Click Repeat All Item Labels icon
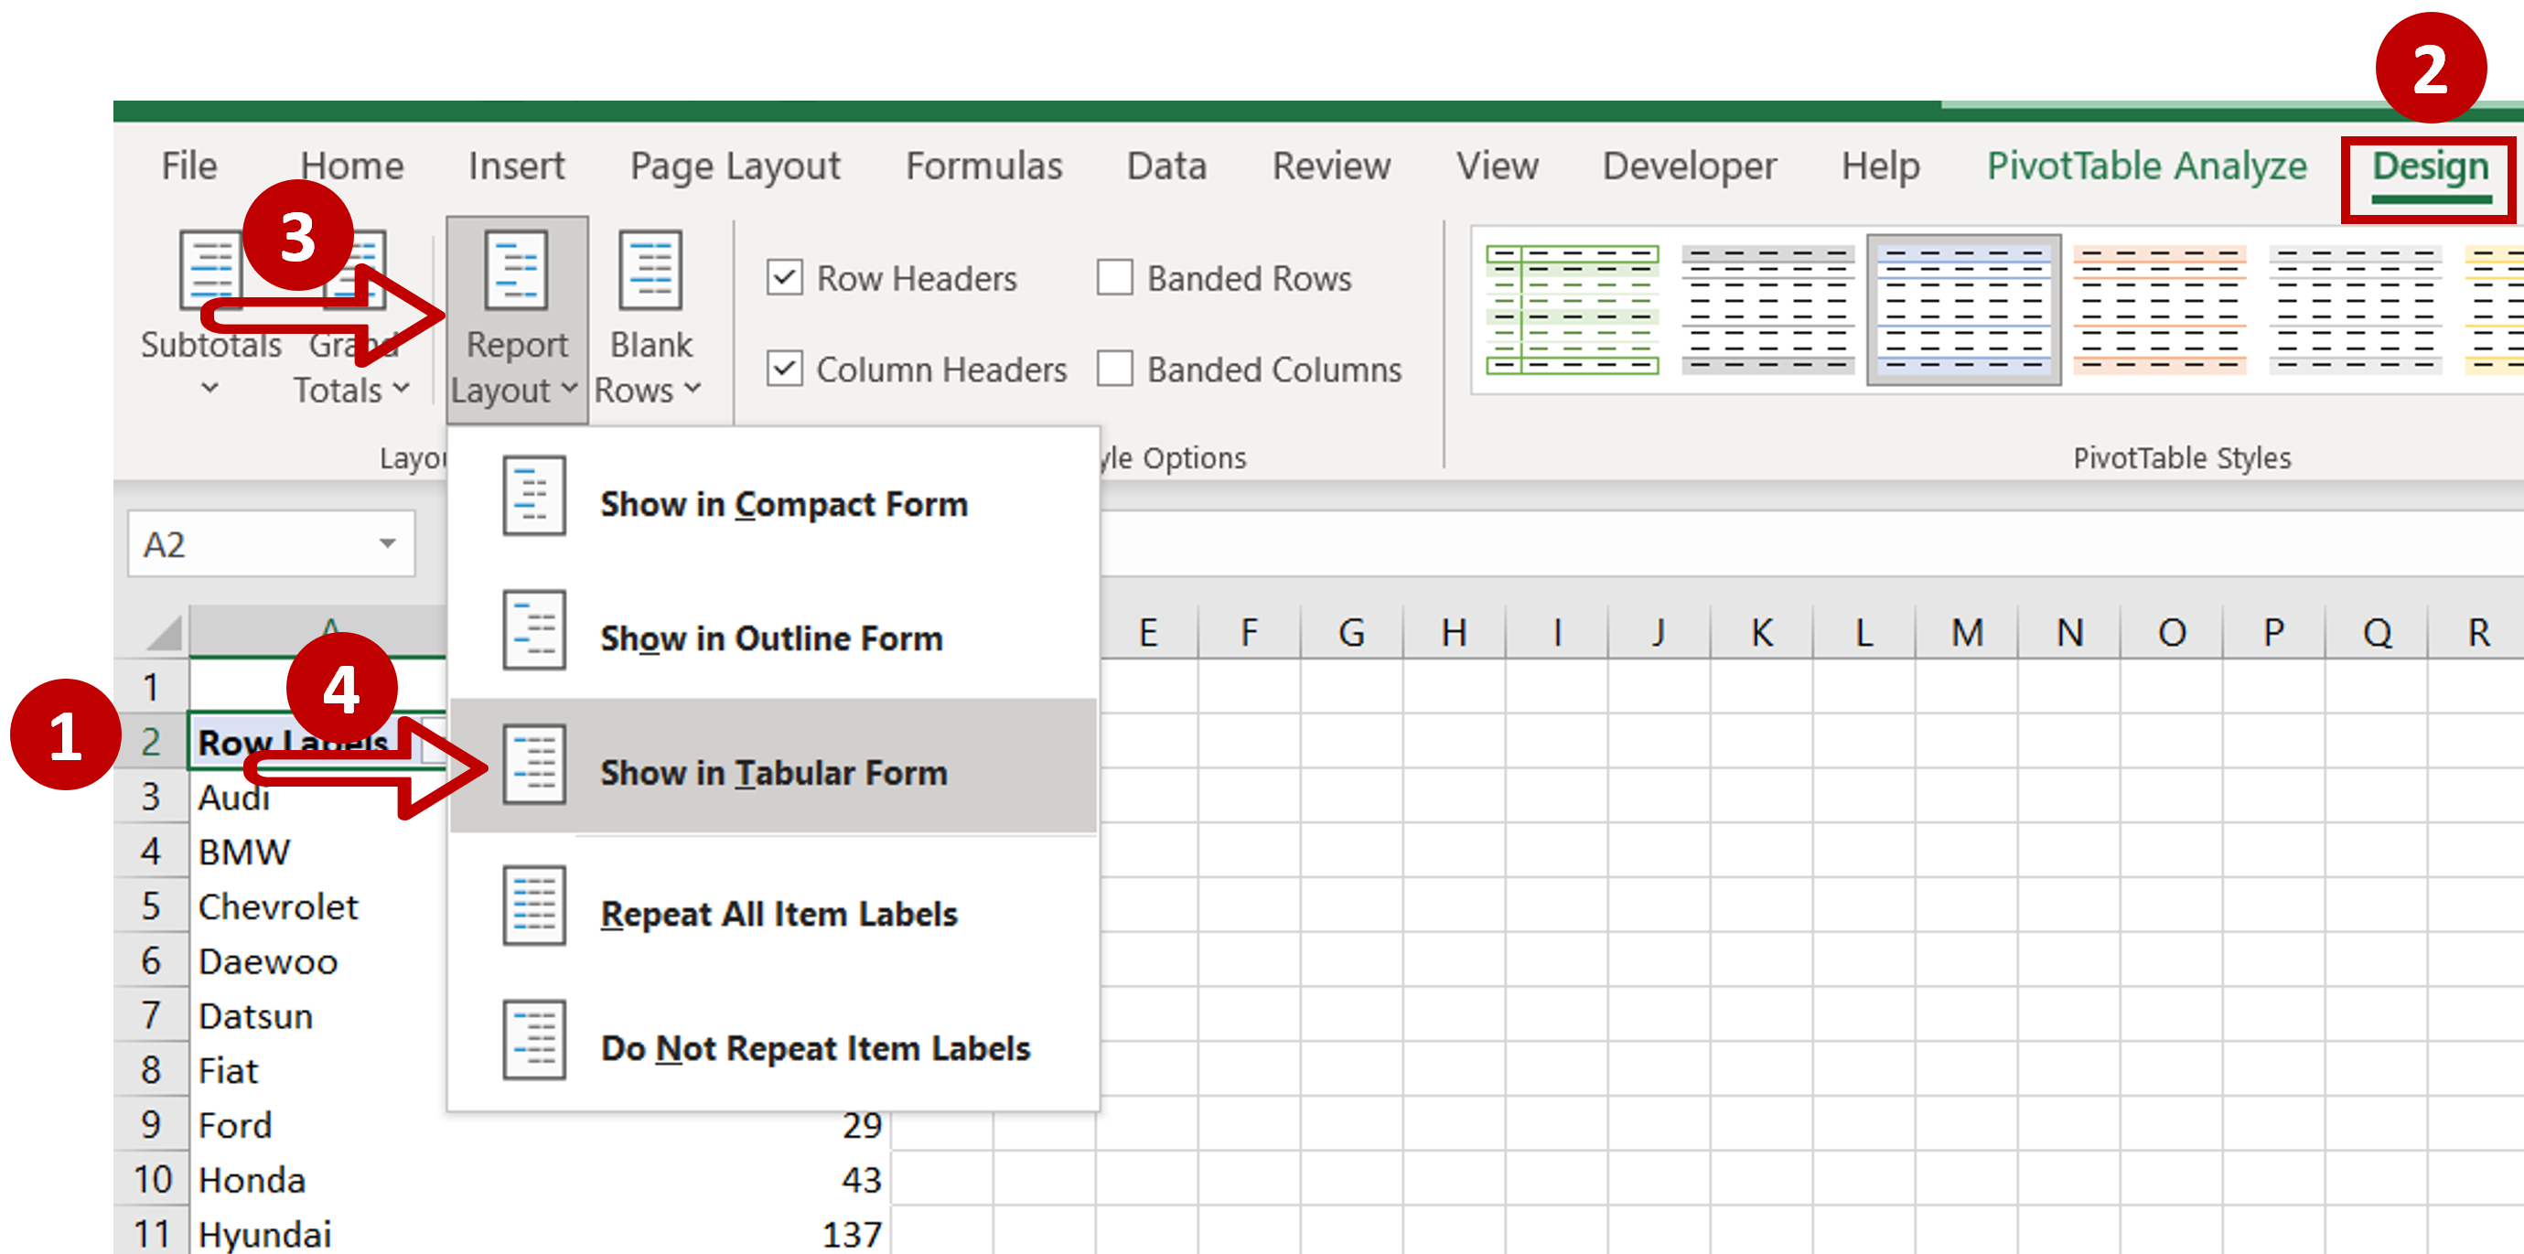 pos(534,906)
